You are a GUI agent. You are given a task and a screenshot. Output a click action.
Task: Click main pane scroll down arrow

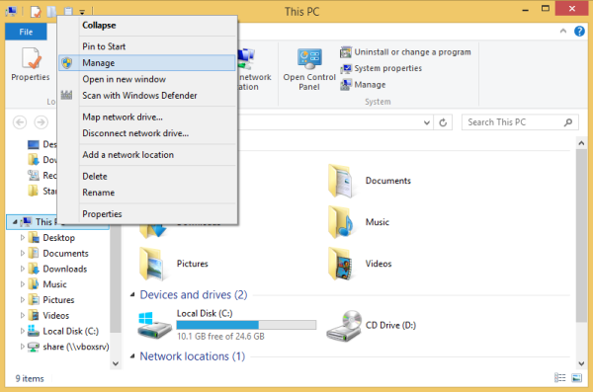tap(581, 363)
